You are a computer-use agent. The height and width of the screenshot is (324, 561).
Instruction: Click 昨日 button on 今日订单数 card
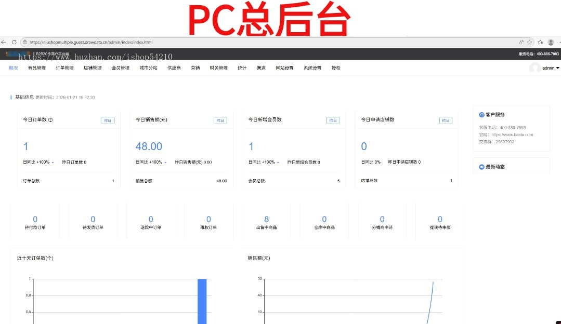tap(108, 120)
